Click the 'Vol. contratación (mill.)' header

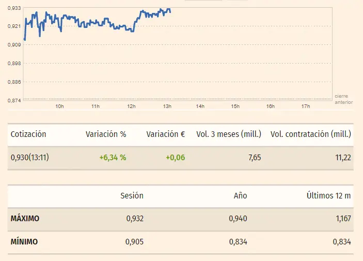(x=311, y=134)
